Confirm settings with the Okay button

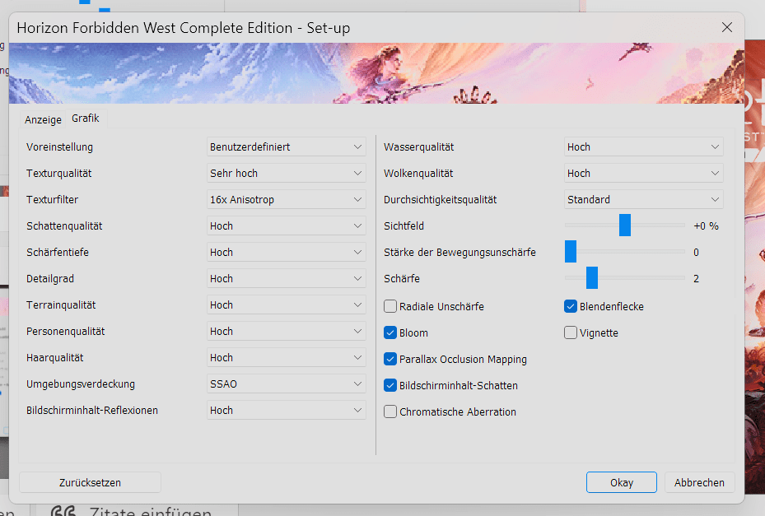[x=621, y=483]
